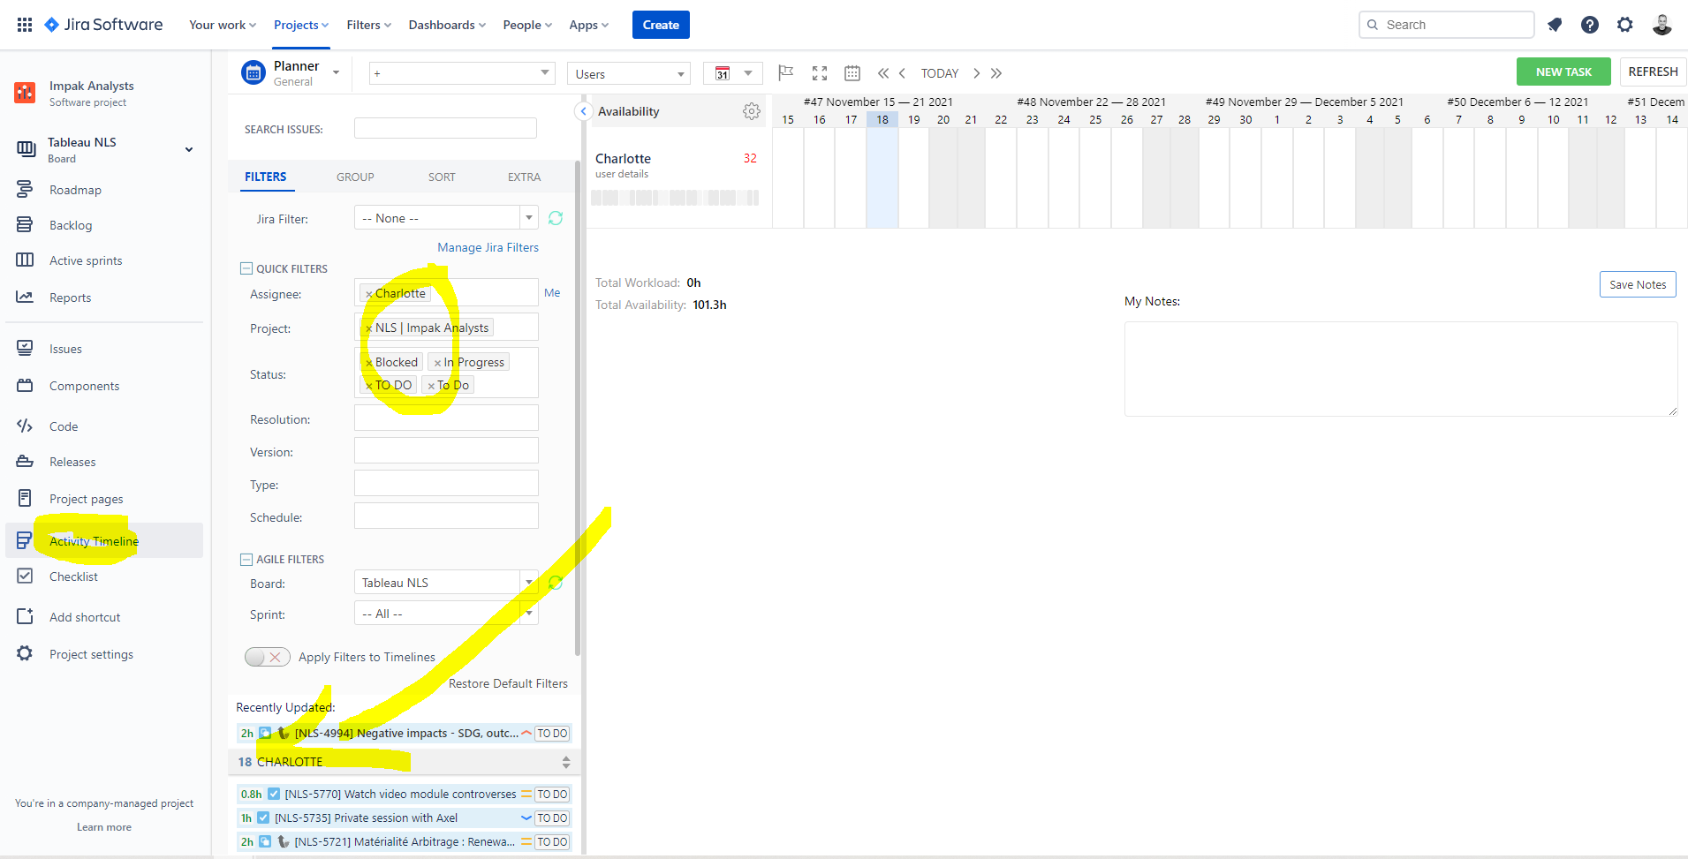Image resolution: width=1688 pixels, height=859 pixels.
Task: Click the NEW TASK button
Action: [x=1563, y=72]
